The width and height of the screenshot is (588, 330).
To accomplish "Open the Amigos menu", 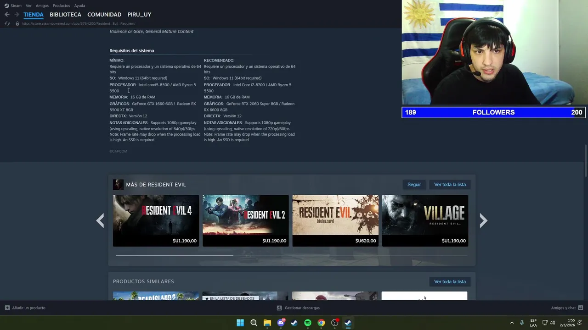I will click(x=42, y=5).
